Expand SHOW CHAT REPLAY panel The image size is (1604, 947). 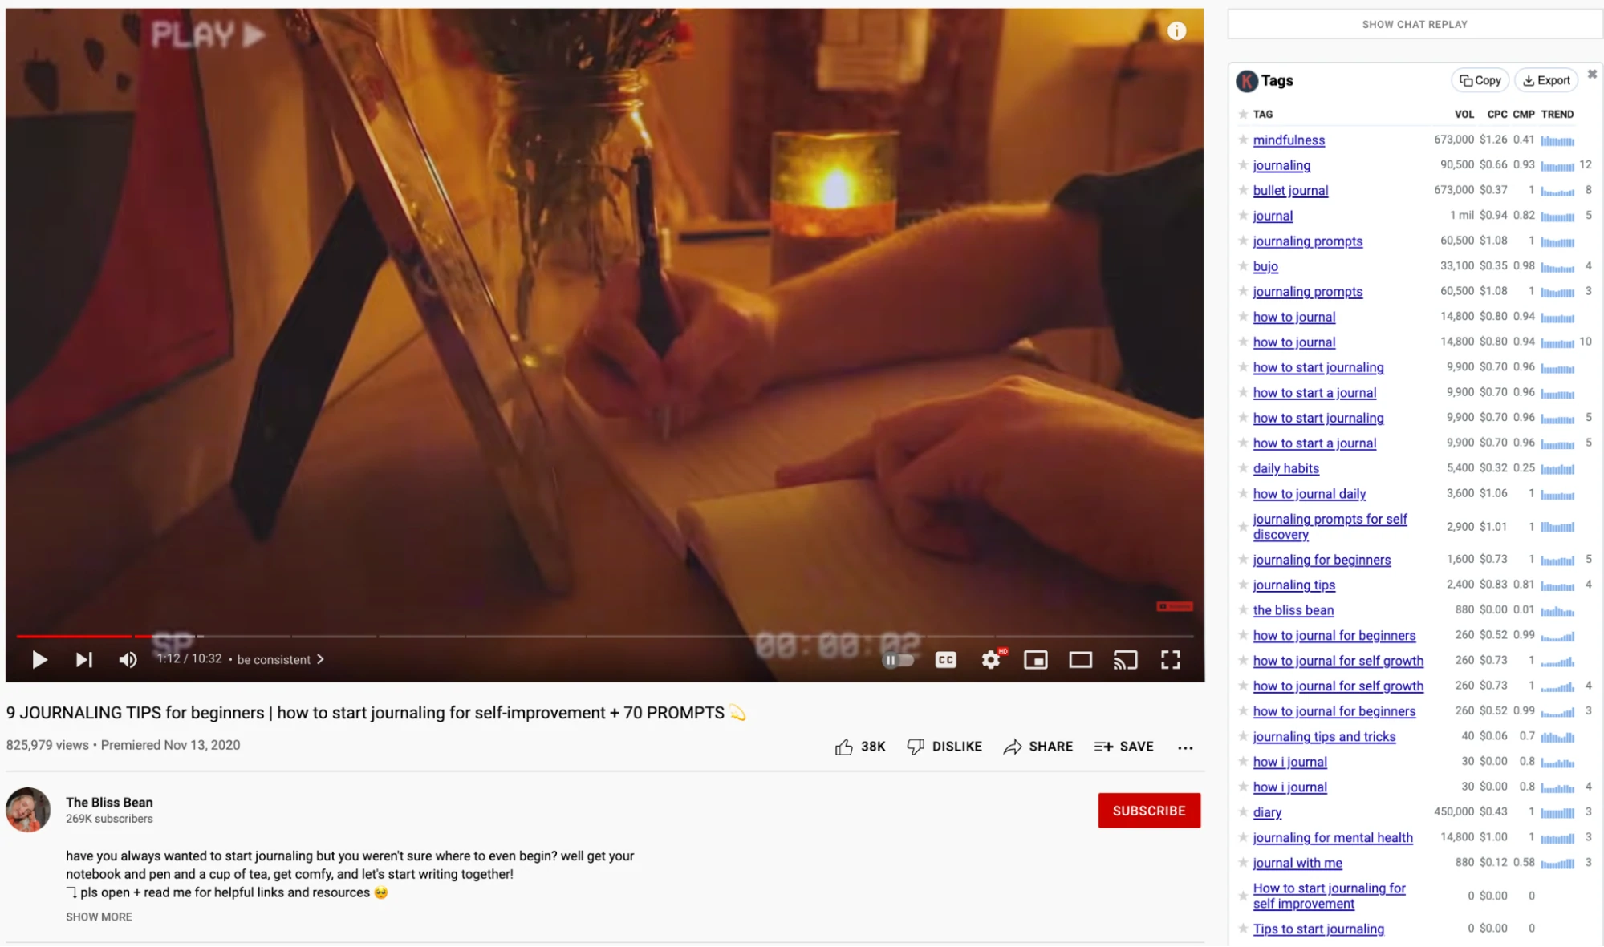pos(1412,24)
